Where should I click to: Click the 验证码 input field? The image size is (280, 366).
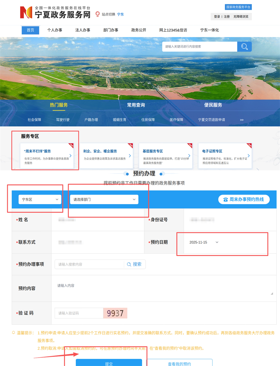[x=79, y=313]
